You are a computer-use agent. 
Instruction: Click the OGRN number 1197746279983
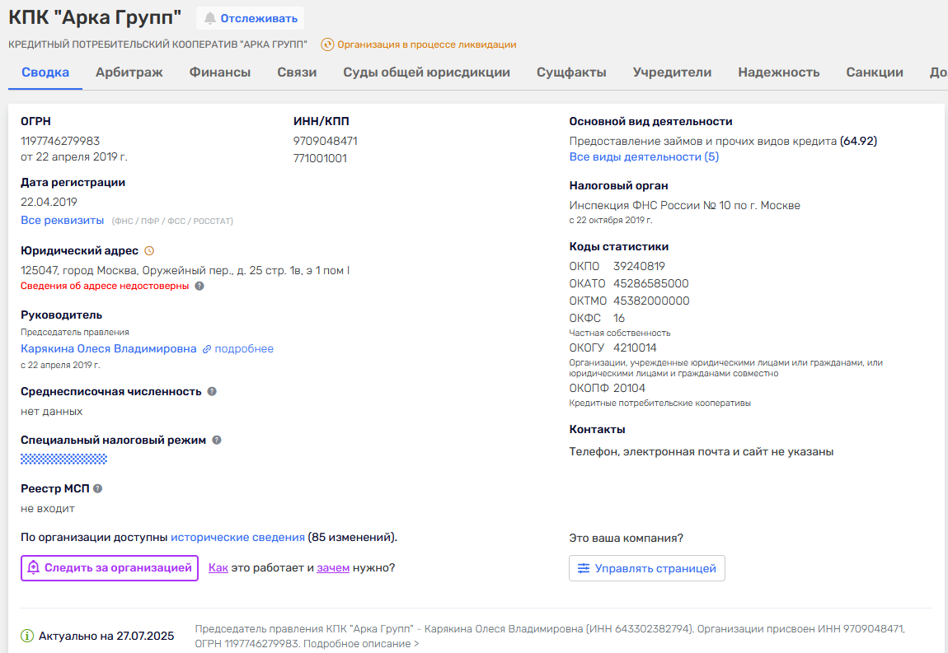[60, 141]
